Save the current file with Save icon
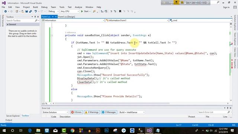 click(x=26, y=12)
